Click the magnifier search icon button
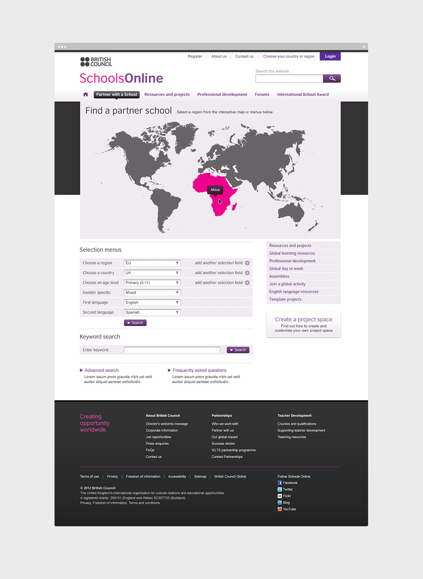Viewport: 423px width, 579px height. [x=332, y=79]
